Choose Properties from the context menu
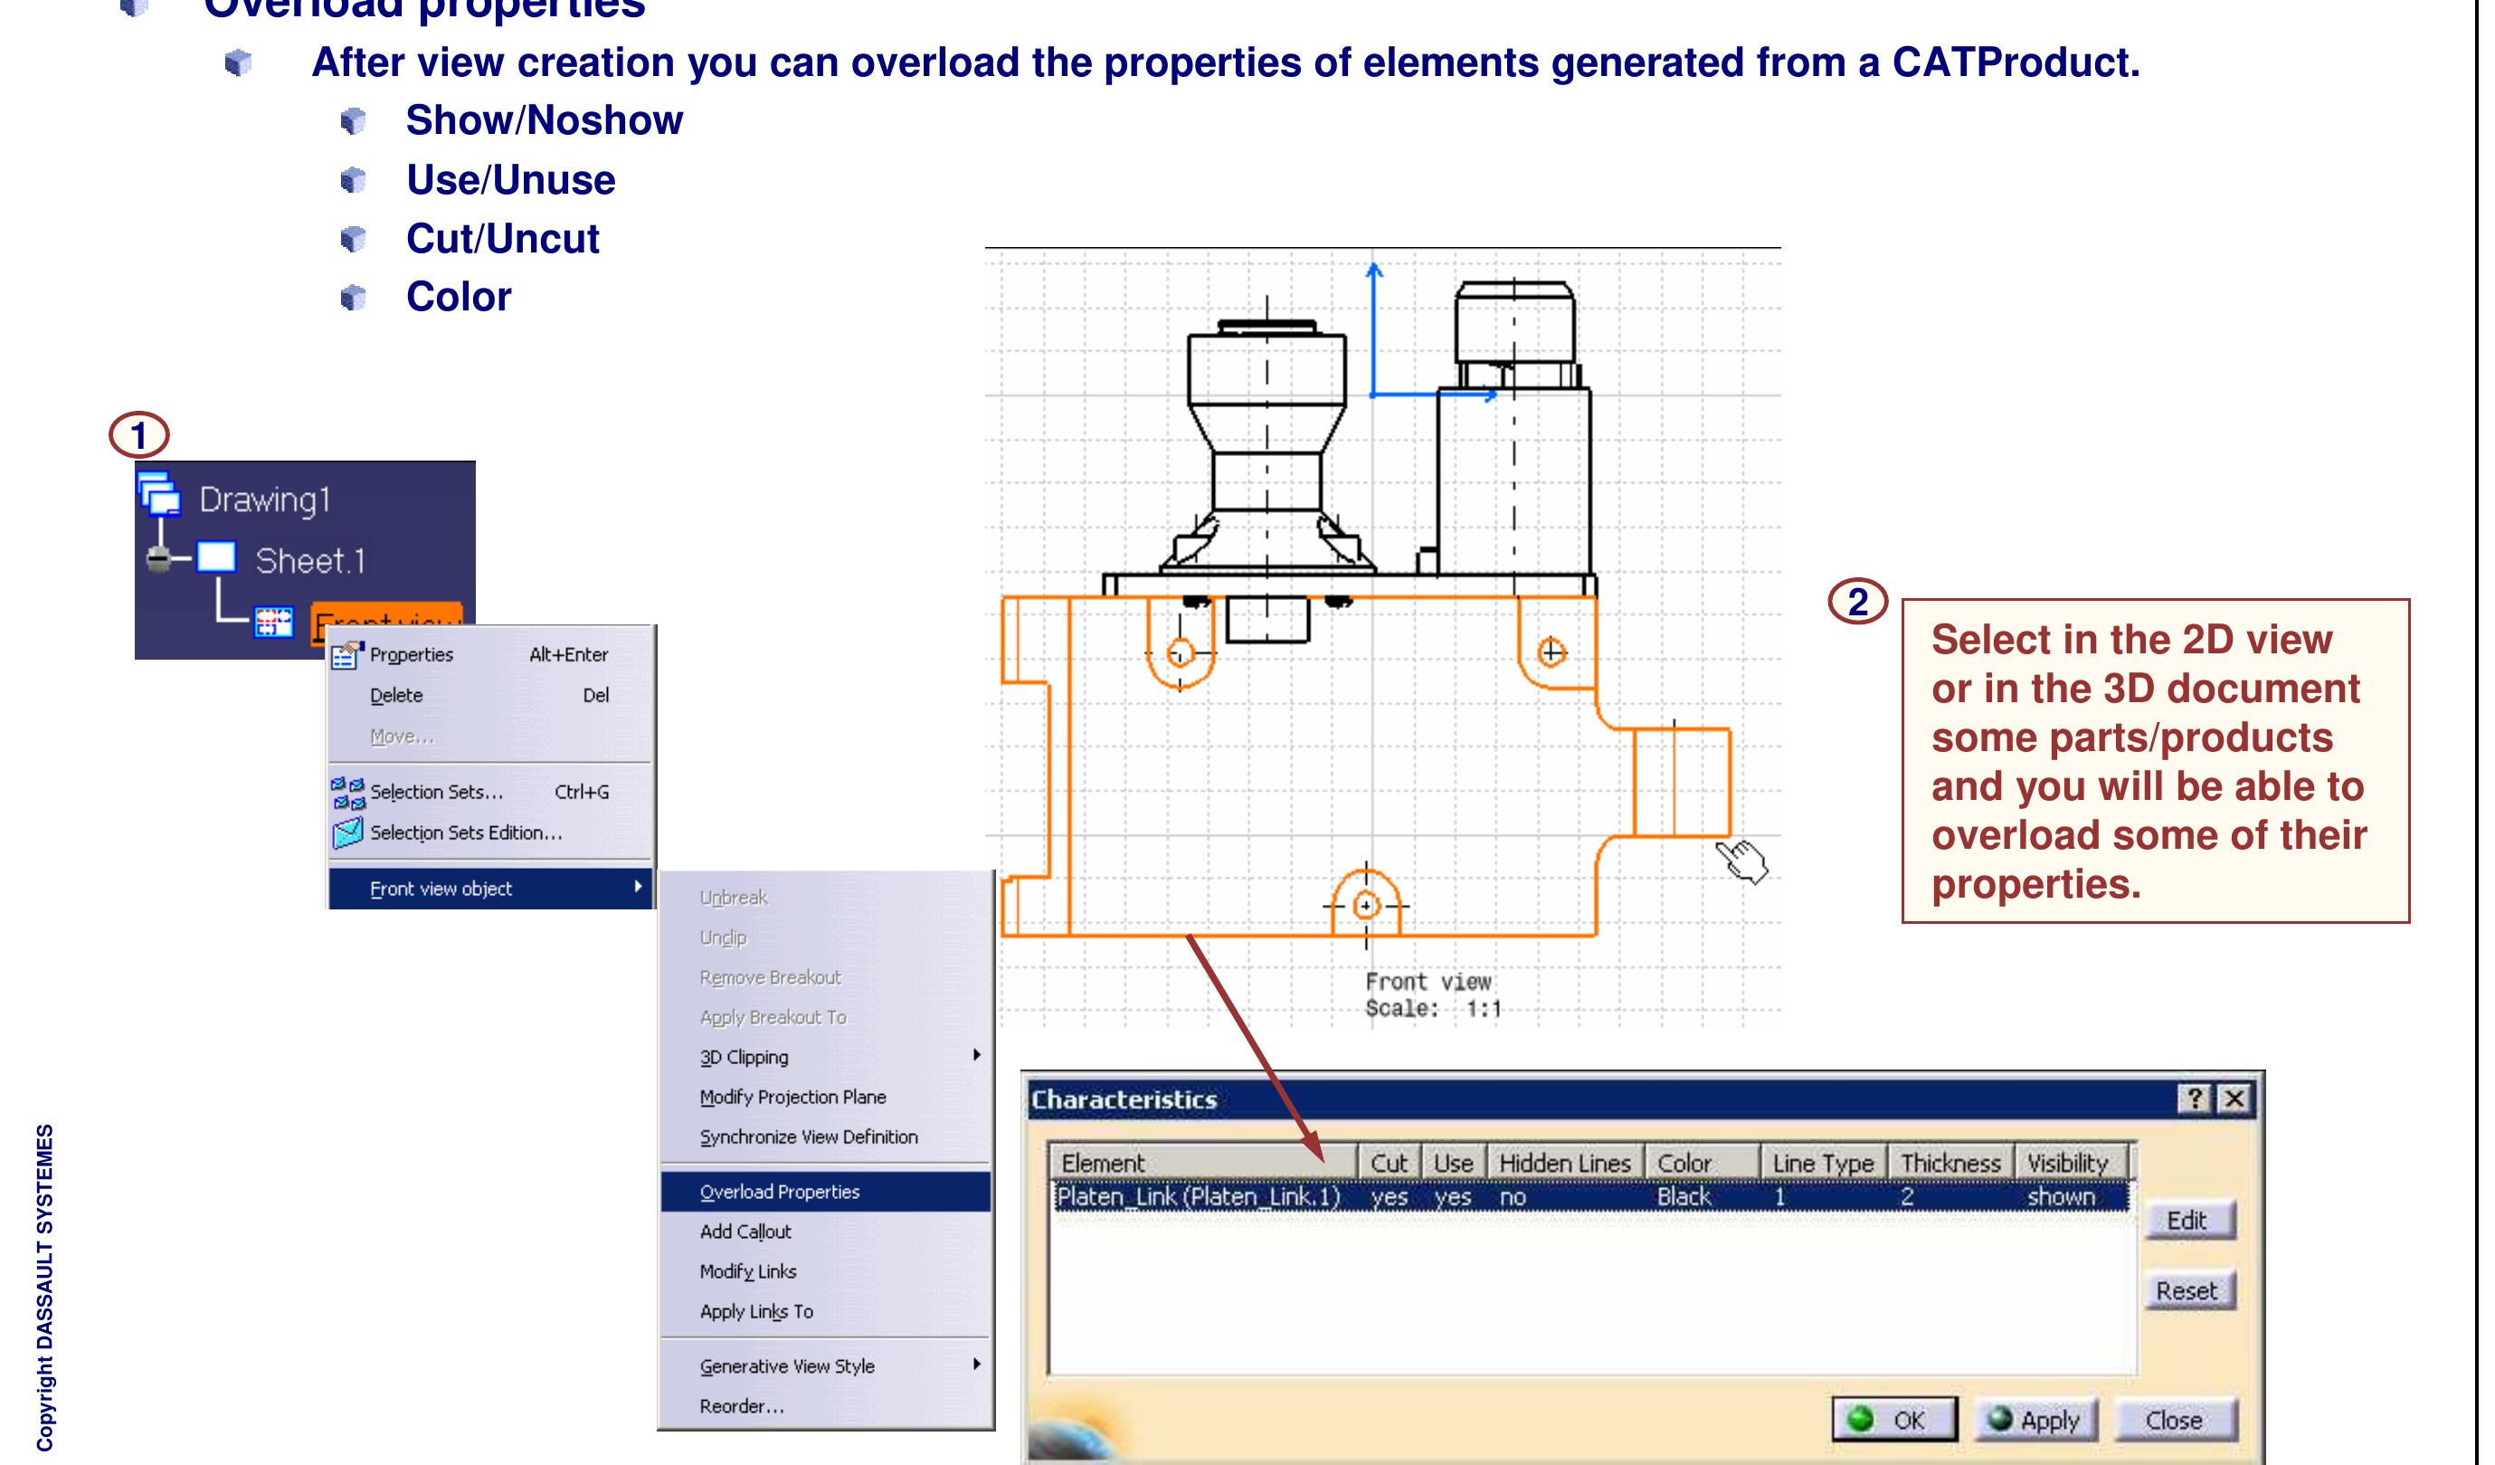This screenshot has width=2495, height=1465. pos(492,655)
